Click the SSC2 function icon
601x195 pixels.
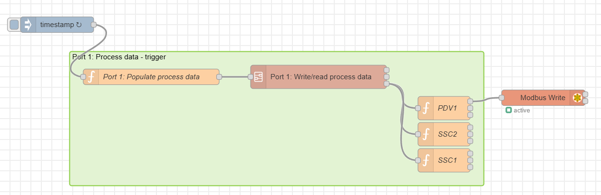point(426,134)
